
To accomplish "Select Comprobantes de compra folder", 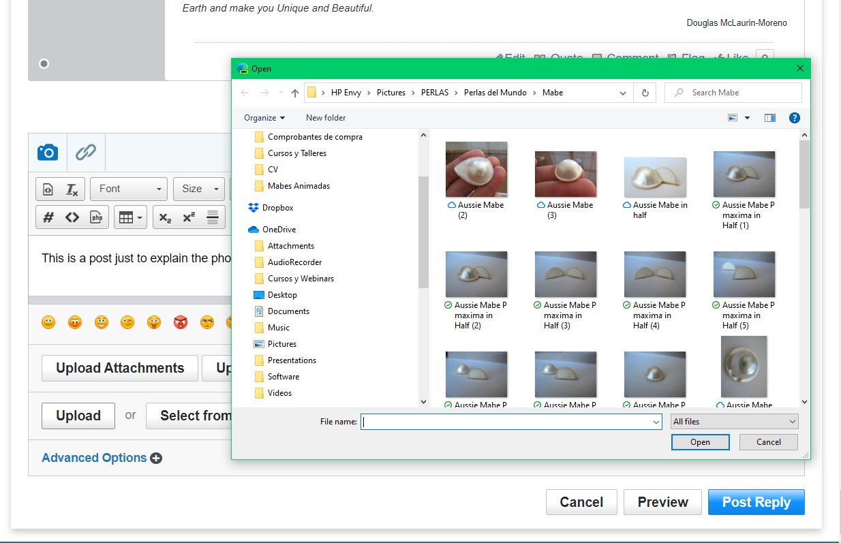I will click(x=315, y=137).
